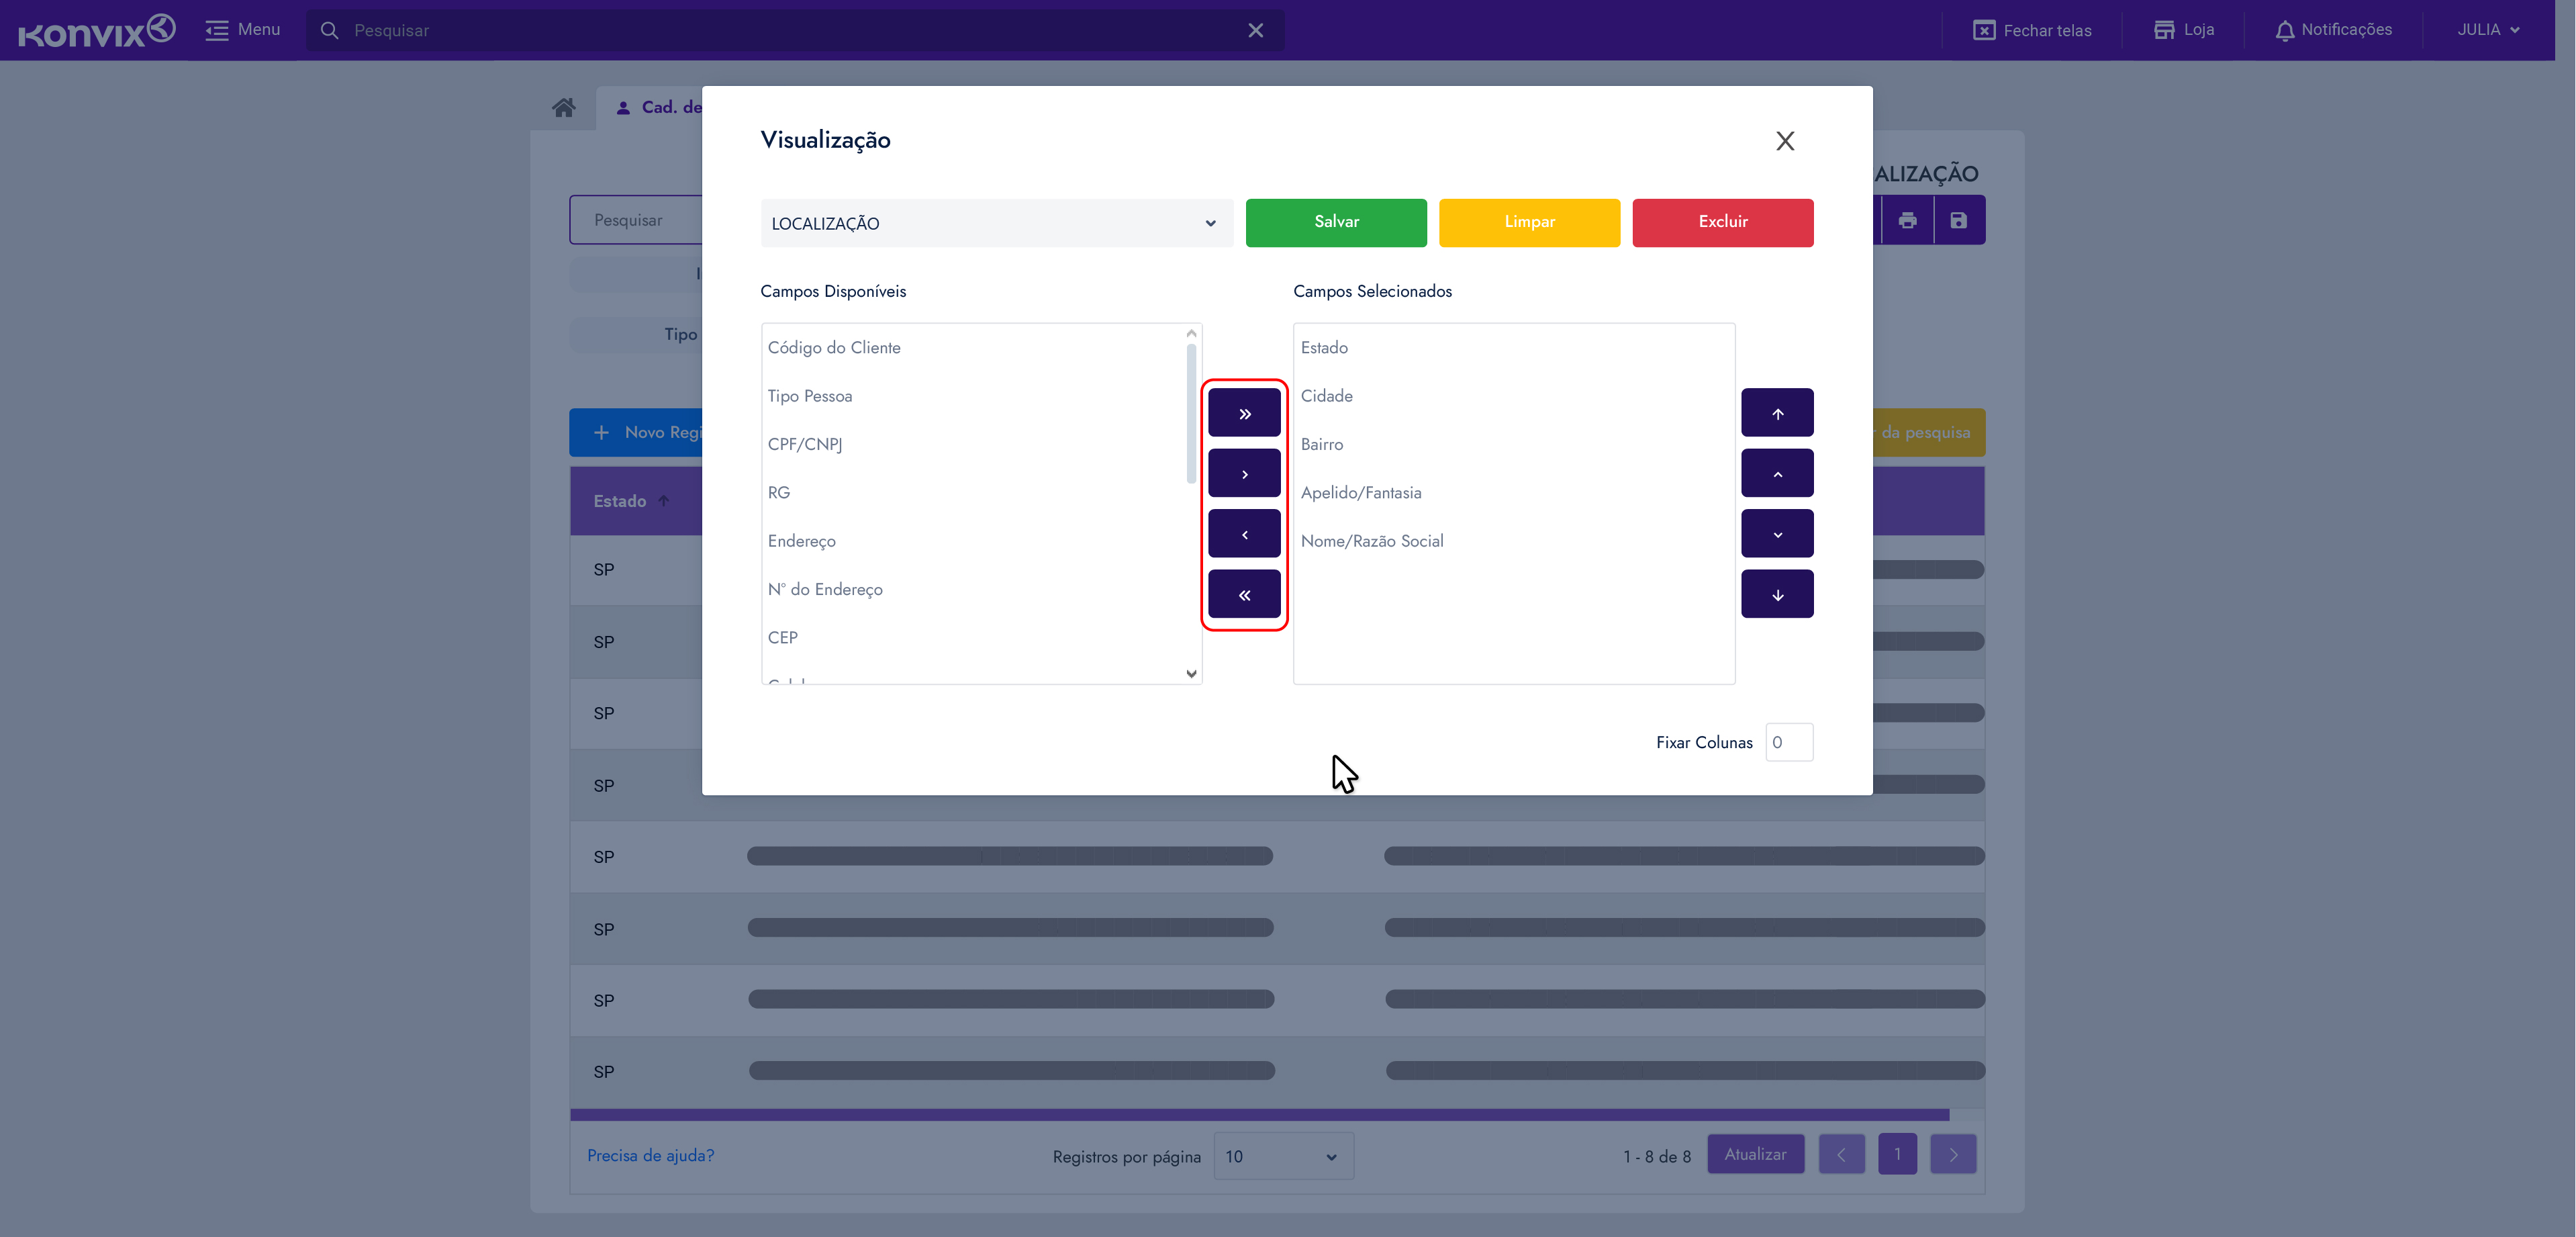Remove all selected fields with double-left arrow
Viewport: 2576px width, 1237px height.
pos(1244,594)
